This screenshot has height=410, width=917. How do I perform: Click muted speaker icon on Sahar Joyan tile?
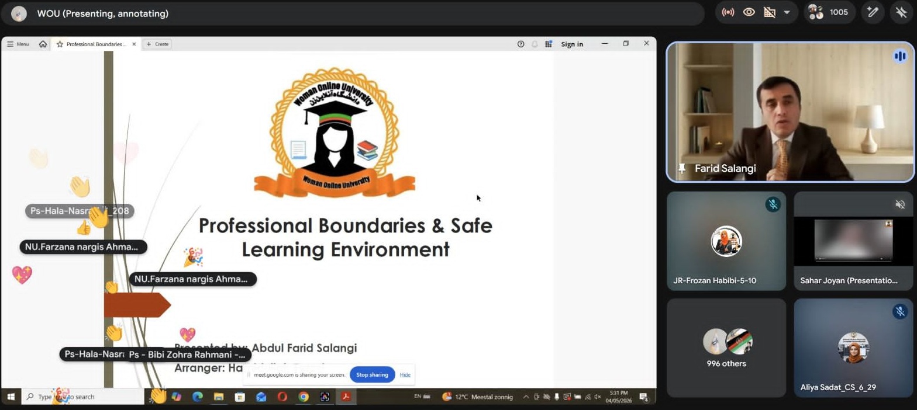click(900, 204)
